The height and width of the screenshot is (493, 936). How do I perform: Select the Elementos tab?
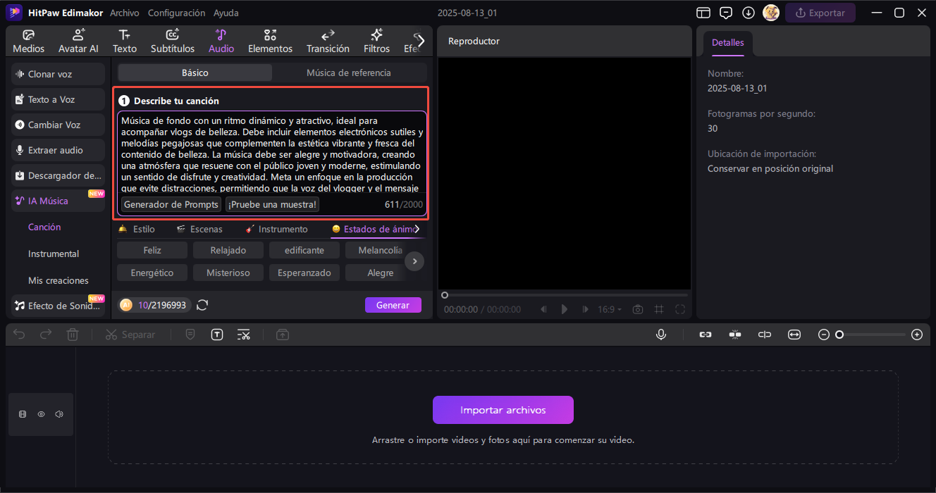click(270, 41)
